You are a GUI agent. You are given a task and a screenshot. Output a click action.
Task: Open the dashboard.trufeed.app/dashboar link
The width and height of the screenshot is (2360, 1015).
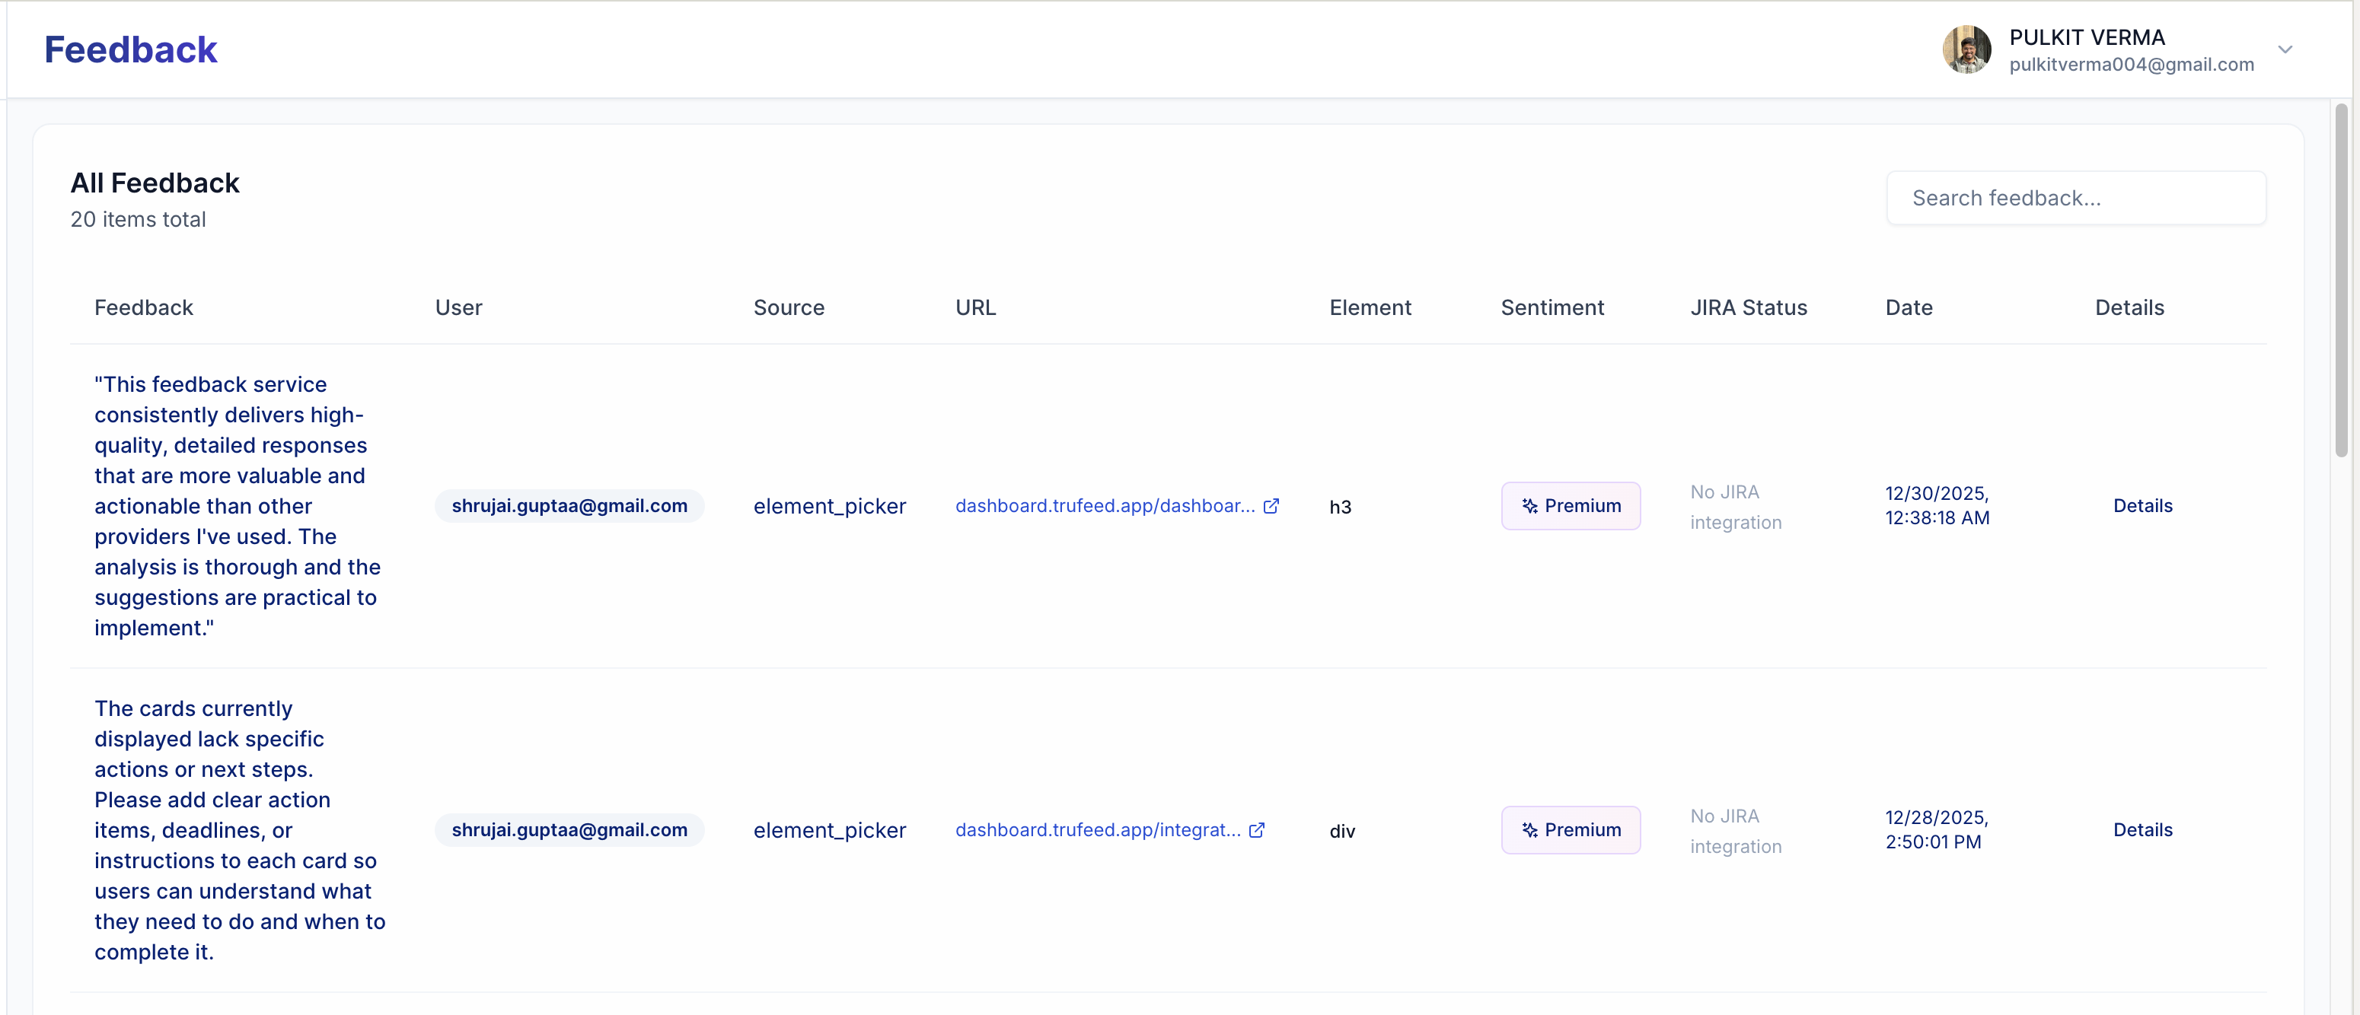[1104, 506]
